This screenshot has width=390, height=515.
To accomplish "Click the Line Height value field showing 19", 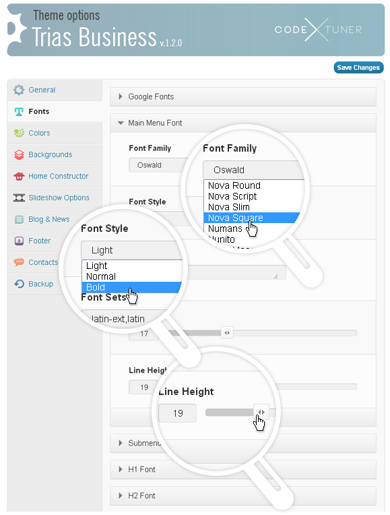I will [x=143, y=387].
